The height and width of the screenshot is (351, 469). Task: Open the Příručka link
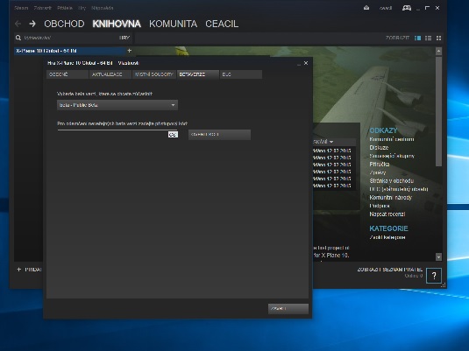coord(380,165)
